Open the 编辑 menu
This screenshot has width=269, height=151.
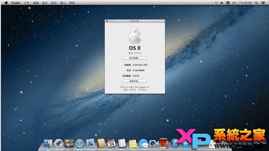click(x=36, y=3)
